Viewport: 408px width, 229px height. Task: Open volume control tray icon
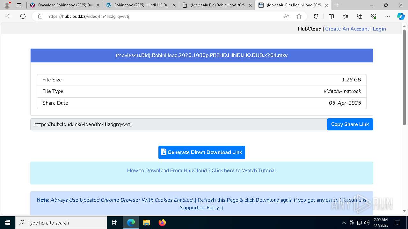367,223
